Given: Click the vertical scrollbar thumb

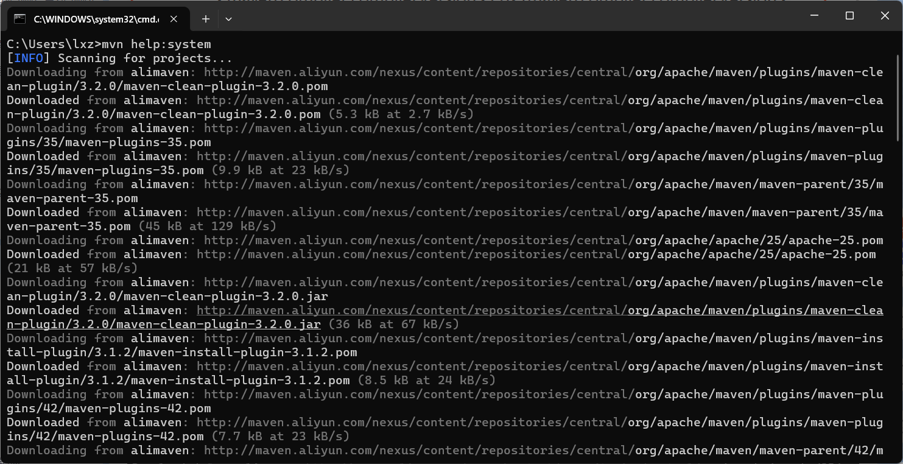Looking at the screenshot, I should [898, 97].
